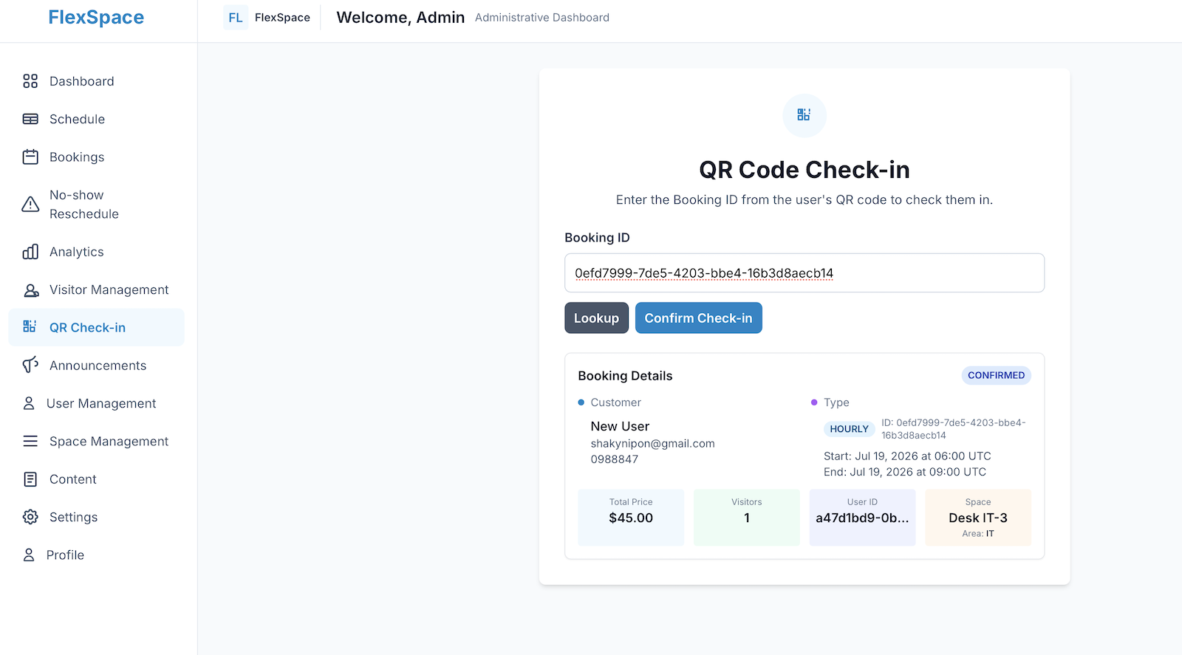Click the Space Desk IT-3 card

point(978,517)
